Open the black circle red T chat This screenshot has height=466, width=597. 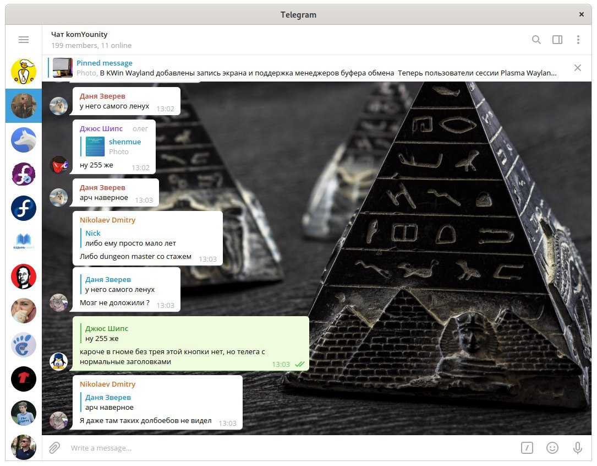pyautogui.click(x=24, y=379)
